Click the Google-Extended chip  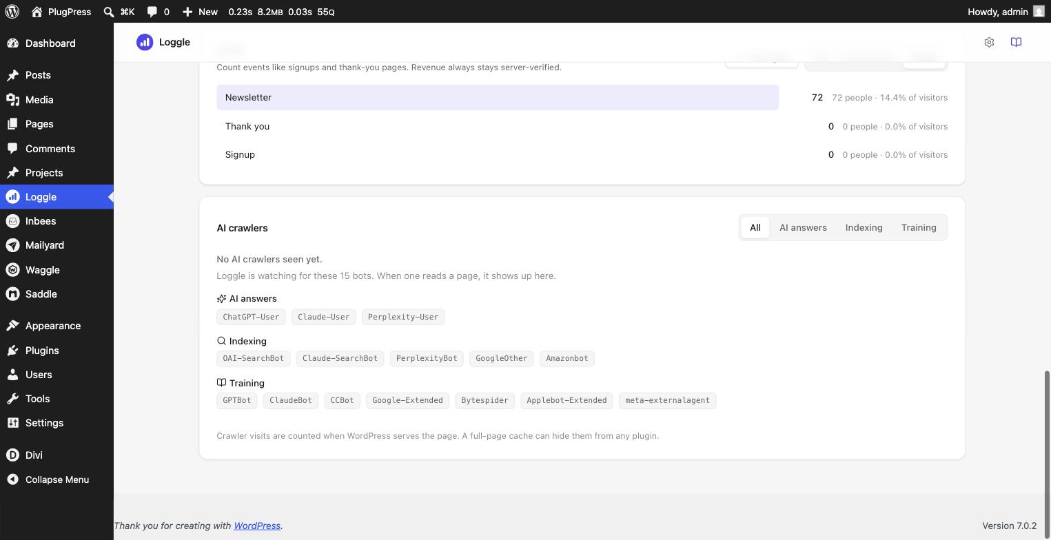[x=407, y=400]
